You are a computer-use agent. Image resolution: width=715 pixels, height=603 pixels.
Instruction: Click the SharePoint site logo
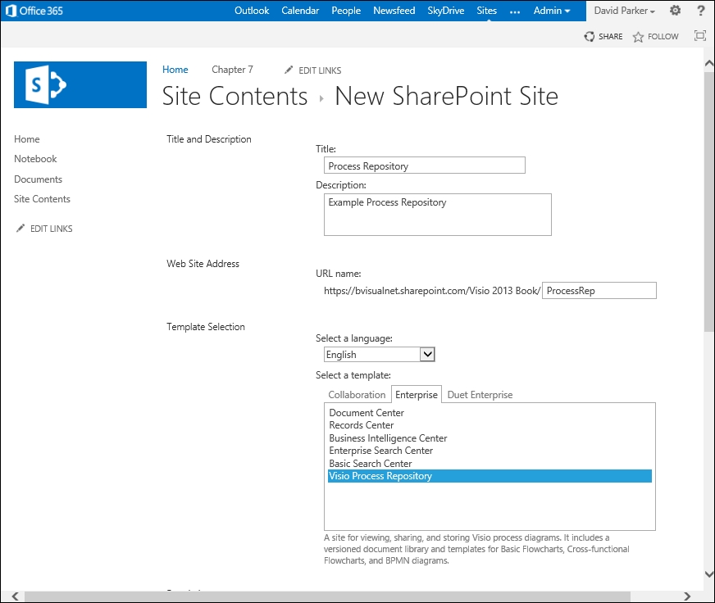click(x=80, y=84)
